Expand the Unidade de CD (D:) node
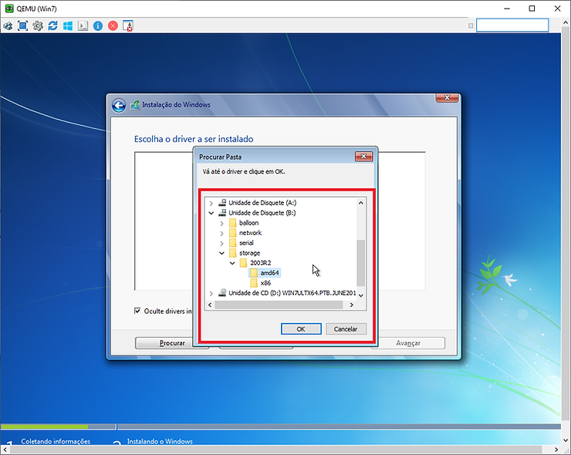This screenshot has width=571, height=455. (211, 293)
